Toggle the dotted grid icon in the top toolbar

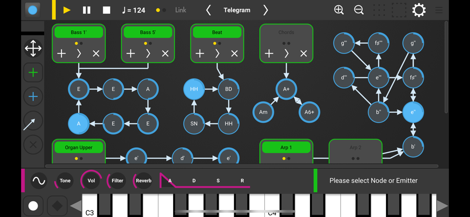379,10
